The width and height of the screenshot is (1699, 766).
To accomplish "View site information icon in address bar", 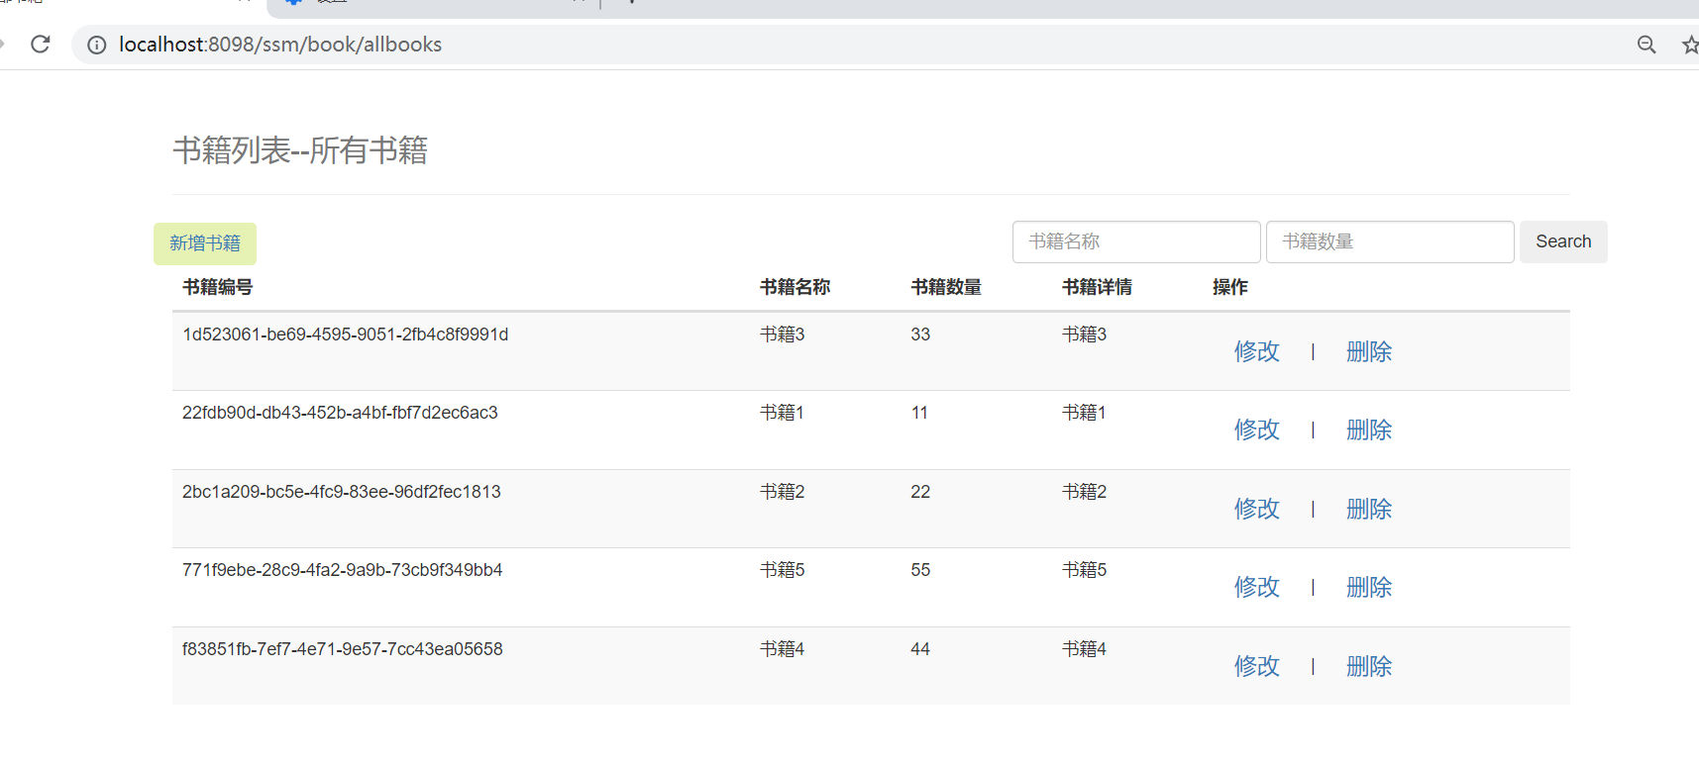I will tap(97, 45).
